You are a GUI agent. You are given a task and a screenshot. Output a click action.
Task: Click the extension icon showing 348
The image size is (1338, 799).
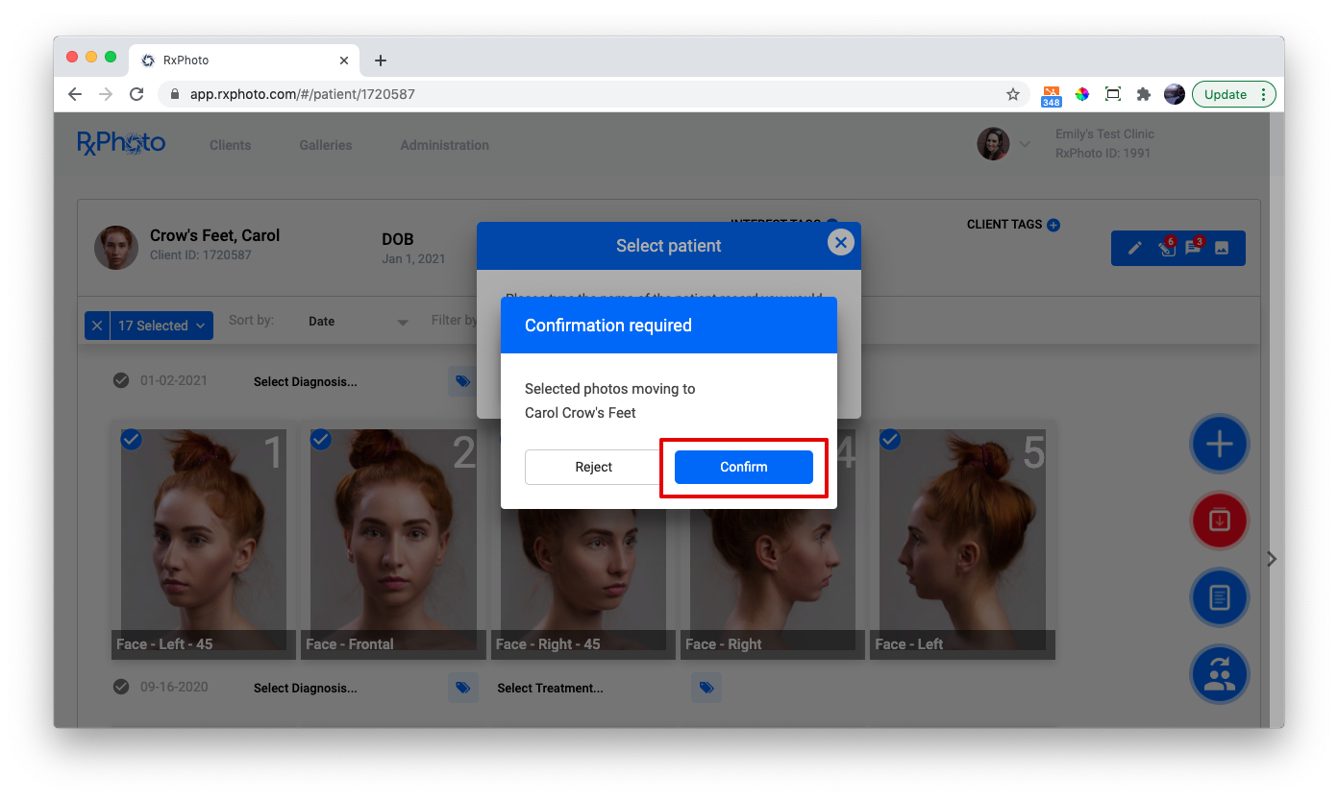pos(1052,95)
